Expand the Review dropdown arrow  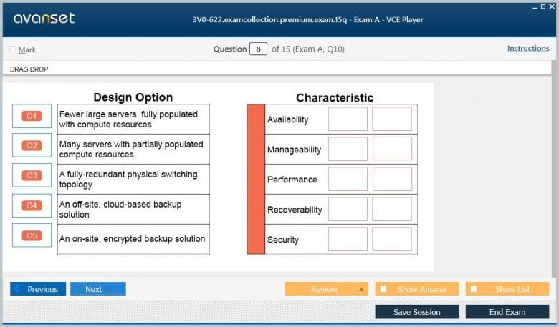(x=361, y=289)
